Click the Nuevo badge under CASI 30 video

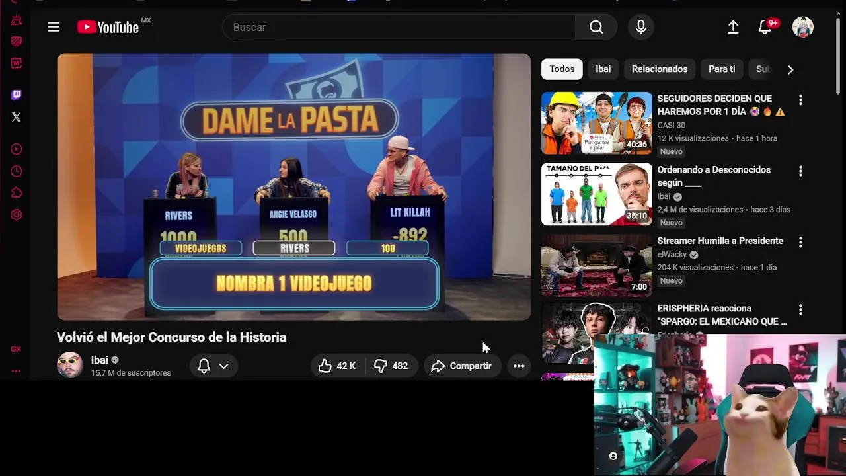[671, 151]
